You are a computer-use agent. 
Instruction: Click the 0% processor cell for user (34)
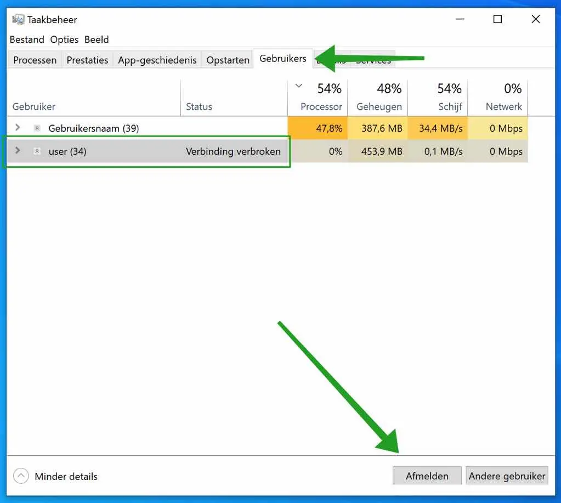318,151
